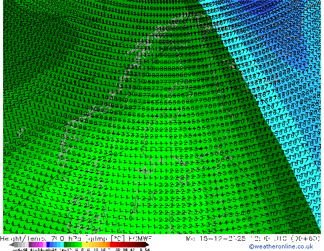
Task: Click the right dark arrow end of the temperature legend
Action: (x=147, y=244)
